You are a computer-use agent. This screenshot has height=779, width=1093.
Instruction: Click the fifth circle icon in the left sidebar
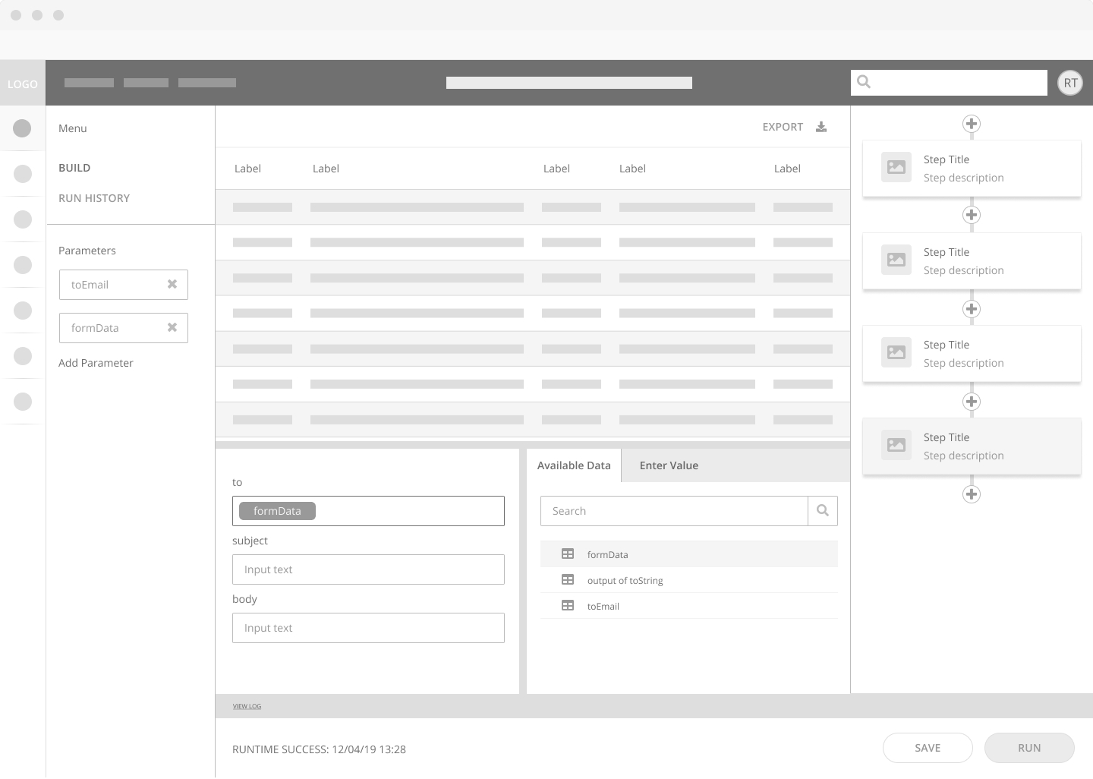click(23, 311)
